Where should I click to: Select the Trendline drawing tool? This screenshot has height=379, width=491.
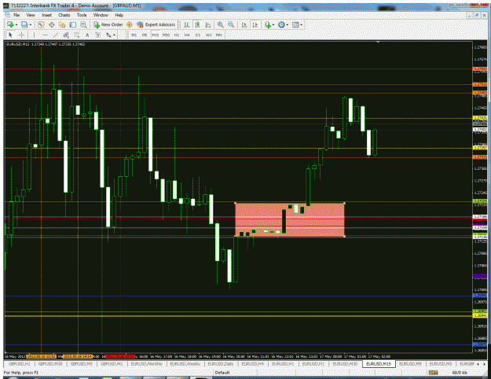(x=56, y=35)
